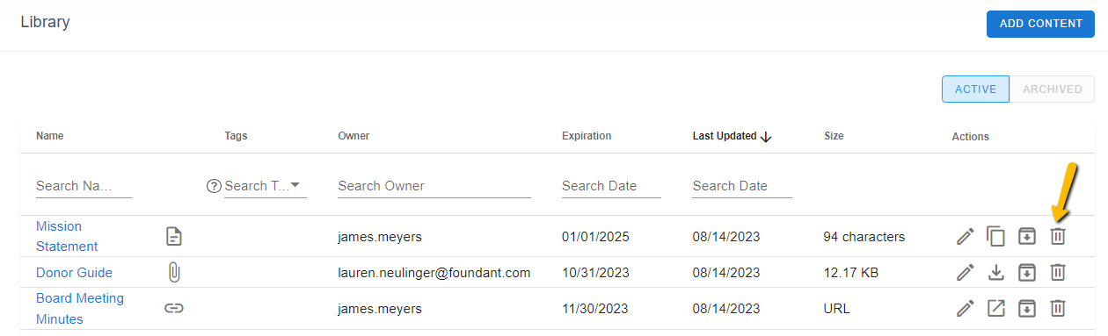Delete the Board Meeting Minutes item
The image size is (1108, 336).
point(1058,308)
